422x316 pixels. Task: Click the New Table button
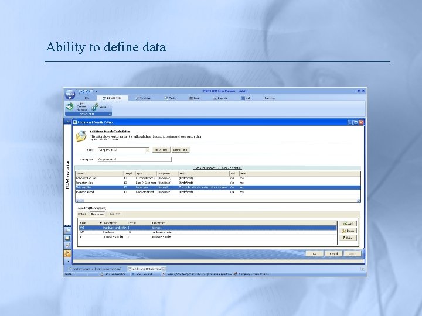[161, 150]
